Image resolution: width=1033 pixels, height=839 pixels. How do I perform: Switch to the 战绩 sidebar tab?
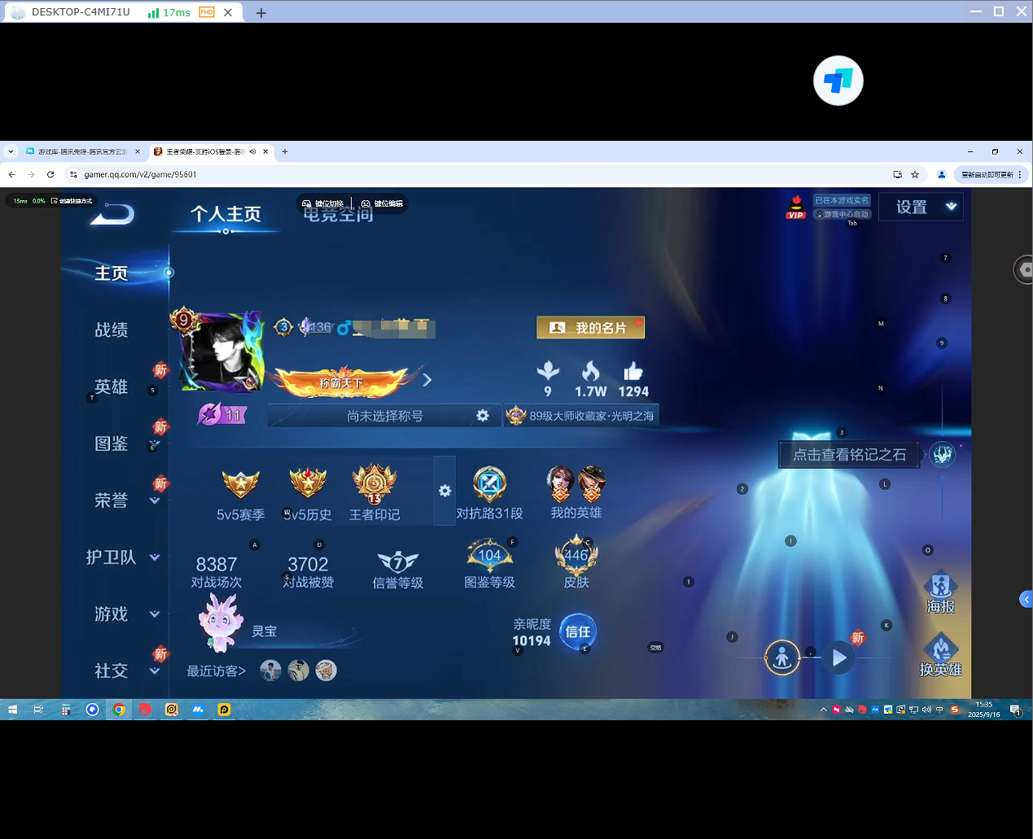point(112,330)
